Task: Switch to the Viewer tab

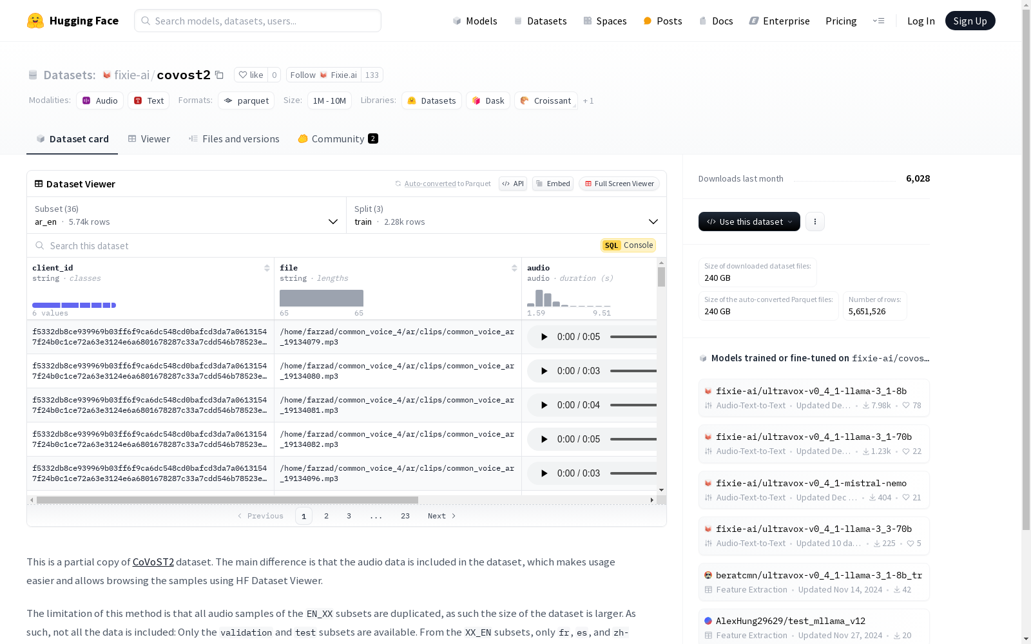Action: pyautogui.click(x=149, y=139)
